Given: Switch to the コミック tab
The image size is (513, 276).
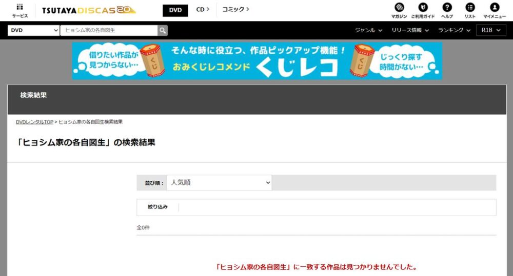Looking at the screenshot, I should [x=235, y=9].
